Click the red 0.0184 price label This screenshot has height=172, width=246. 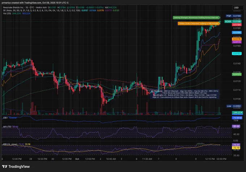(x=237, y=25)
